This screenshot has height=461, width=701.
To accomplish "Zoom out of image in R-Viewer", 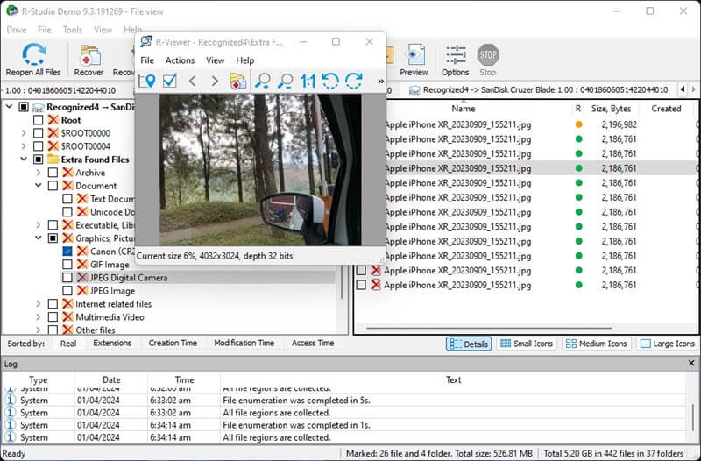I will coord(285,81).
